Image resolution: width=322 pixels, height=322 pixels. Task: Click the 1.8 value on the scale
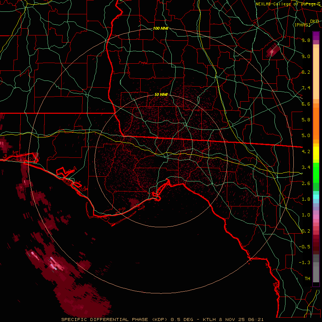[x=306, y=199]
